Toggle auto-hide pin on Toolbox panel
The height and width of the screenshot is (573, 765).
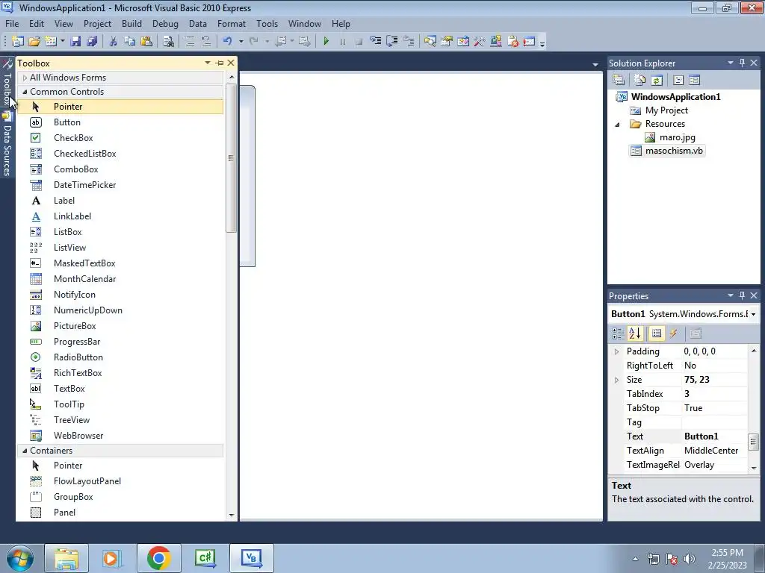pos(220,63)
